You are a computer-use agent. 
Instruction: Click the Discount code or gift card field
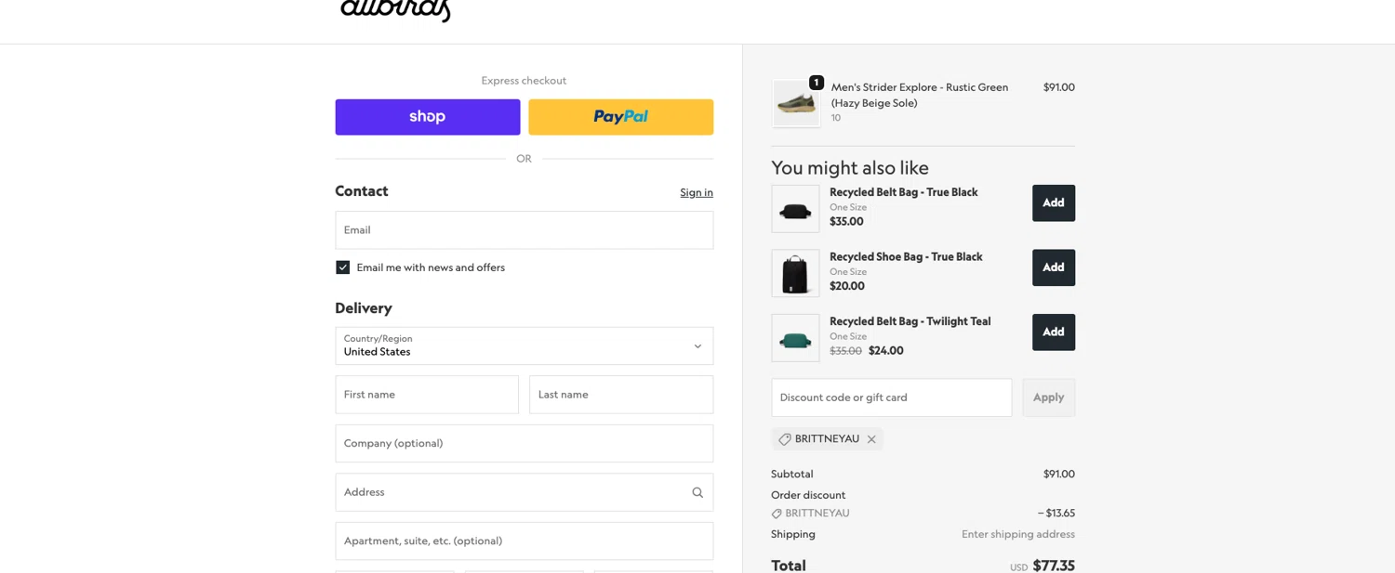891,397
